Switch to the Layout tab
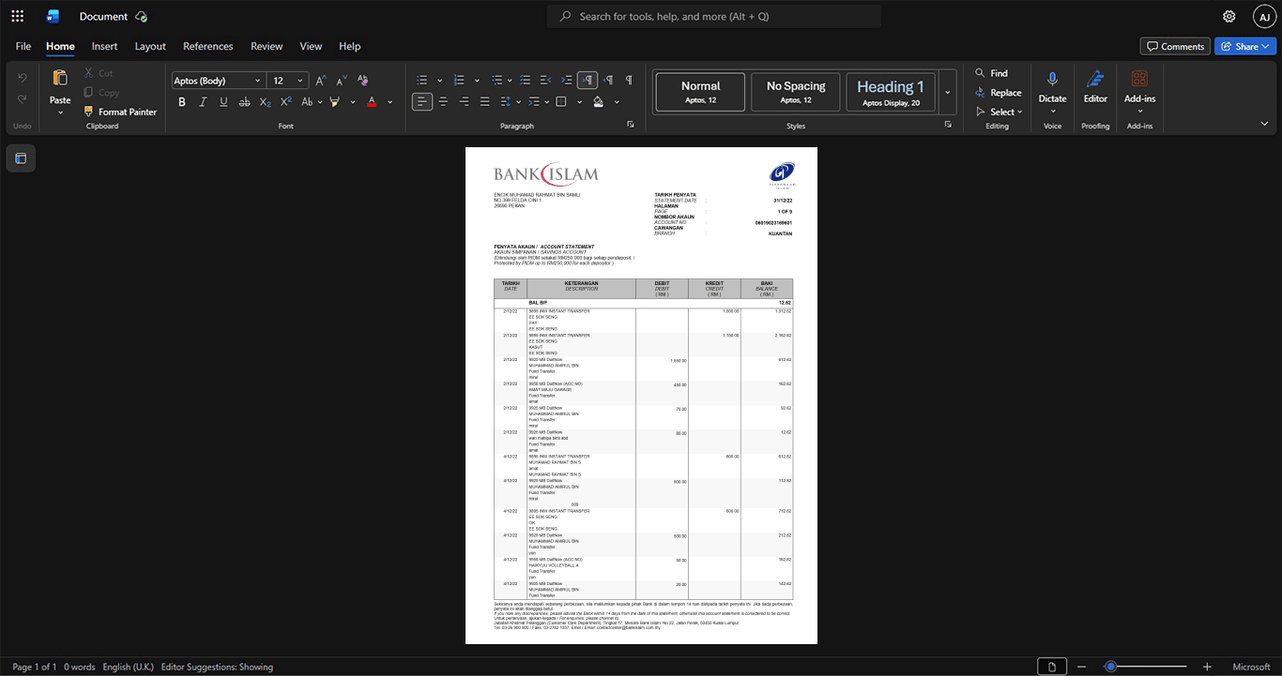Image resolution: width=1282 pixels, height=676 pixels. point(150,46)
